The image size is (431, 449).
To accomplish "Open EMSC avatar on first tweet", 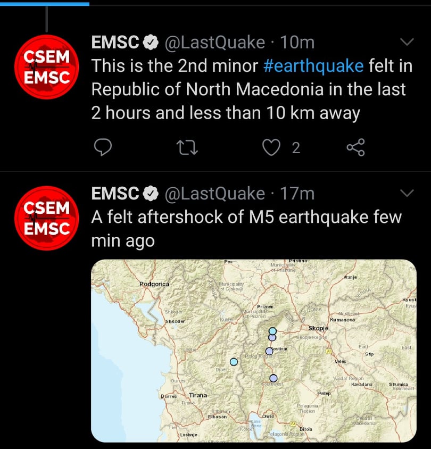I will (x=46, y=67).
